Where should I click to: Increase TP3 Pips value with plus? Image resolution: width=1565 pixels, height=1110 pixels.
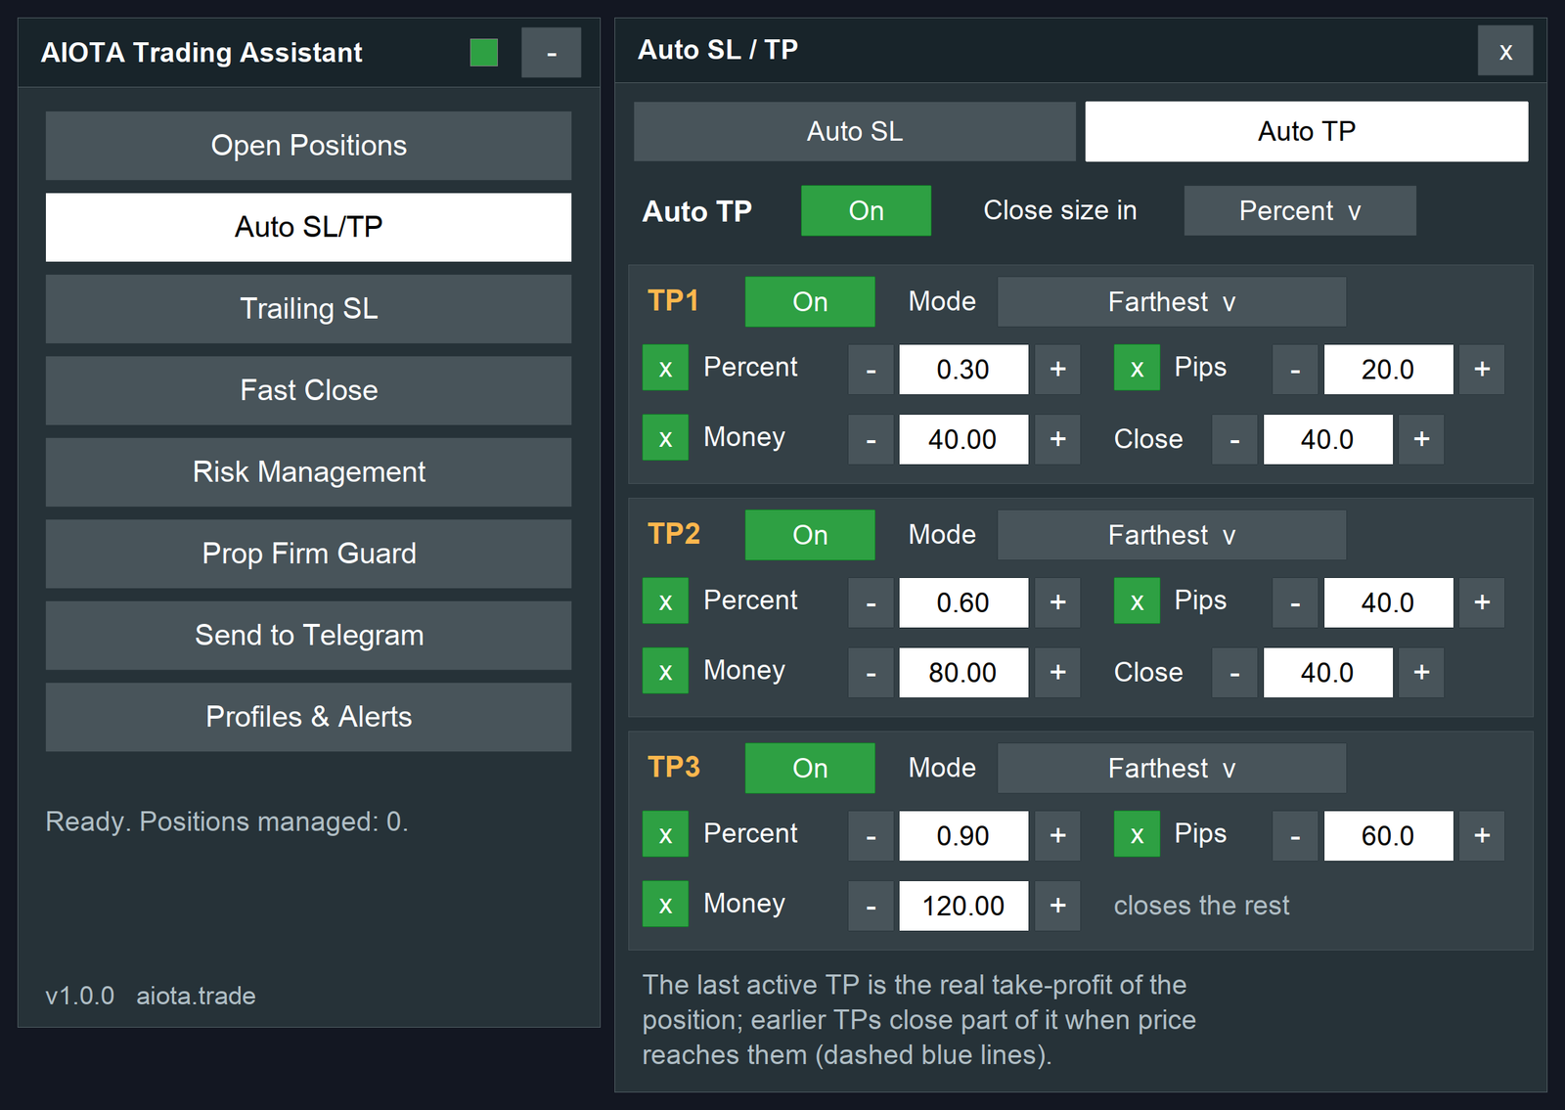1482,836
